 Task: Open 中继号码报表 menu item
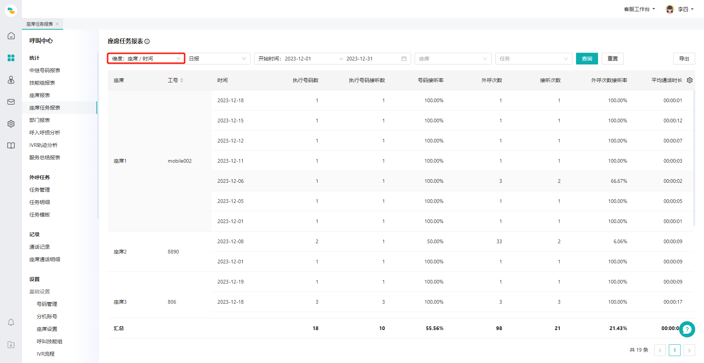[45, 70]
